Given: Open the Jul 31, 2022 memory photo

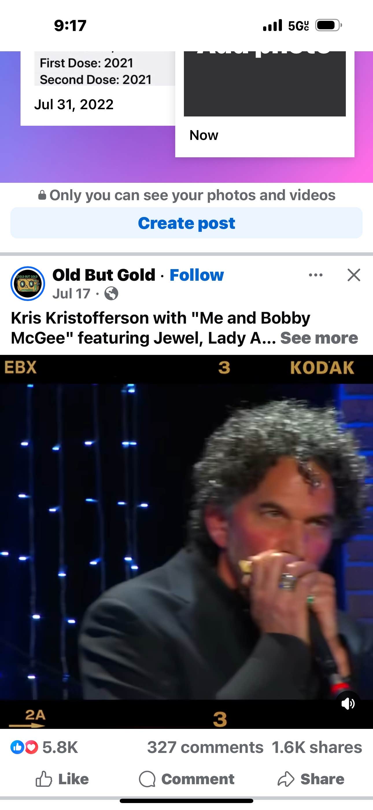Looking at the screenshot, I should 98,88.
